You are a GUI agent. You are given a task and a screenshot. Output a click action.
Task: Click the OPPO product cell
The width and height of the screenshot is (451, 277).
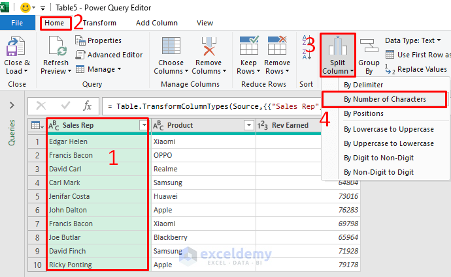pyautogui.click(x=203, y=155)
